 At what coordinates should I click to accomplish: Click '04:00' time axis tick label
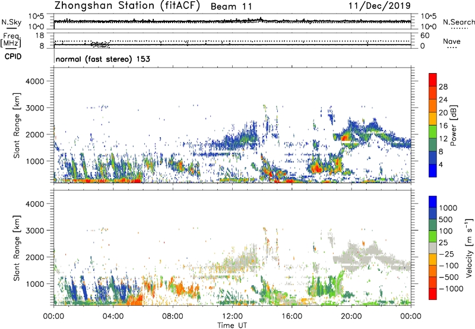pyautogui.click(x=113, y=317)
